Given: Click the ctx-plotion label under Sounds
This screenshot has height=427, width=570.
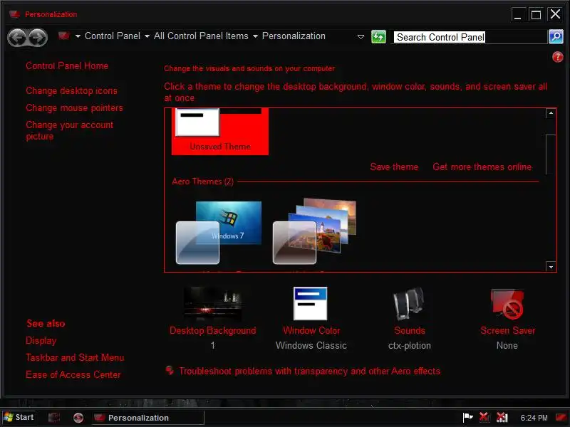Looking at the screenshot, I should (409, 345).
